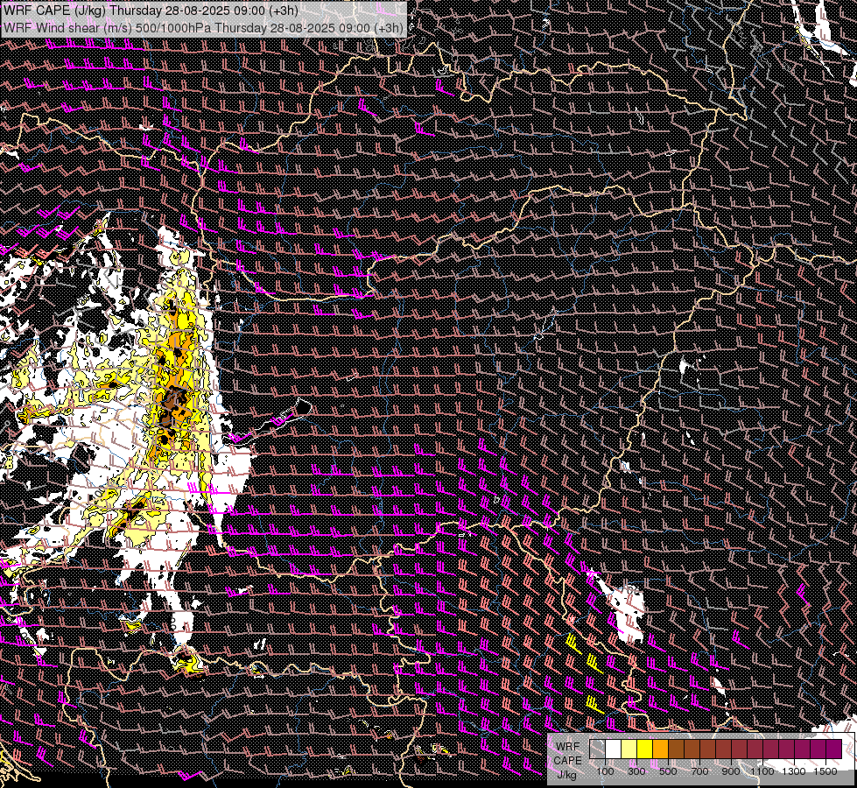Click the CAPE label in legend
This screenshot has width=857, height=788.
568,761
